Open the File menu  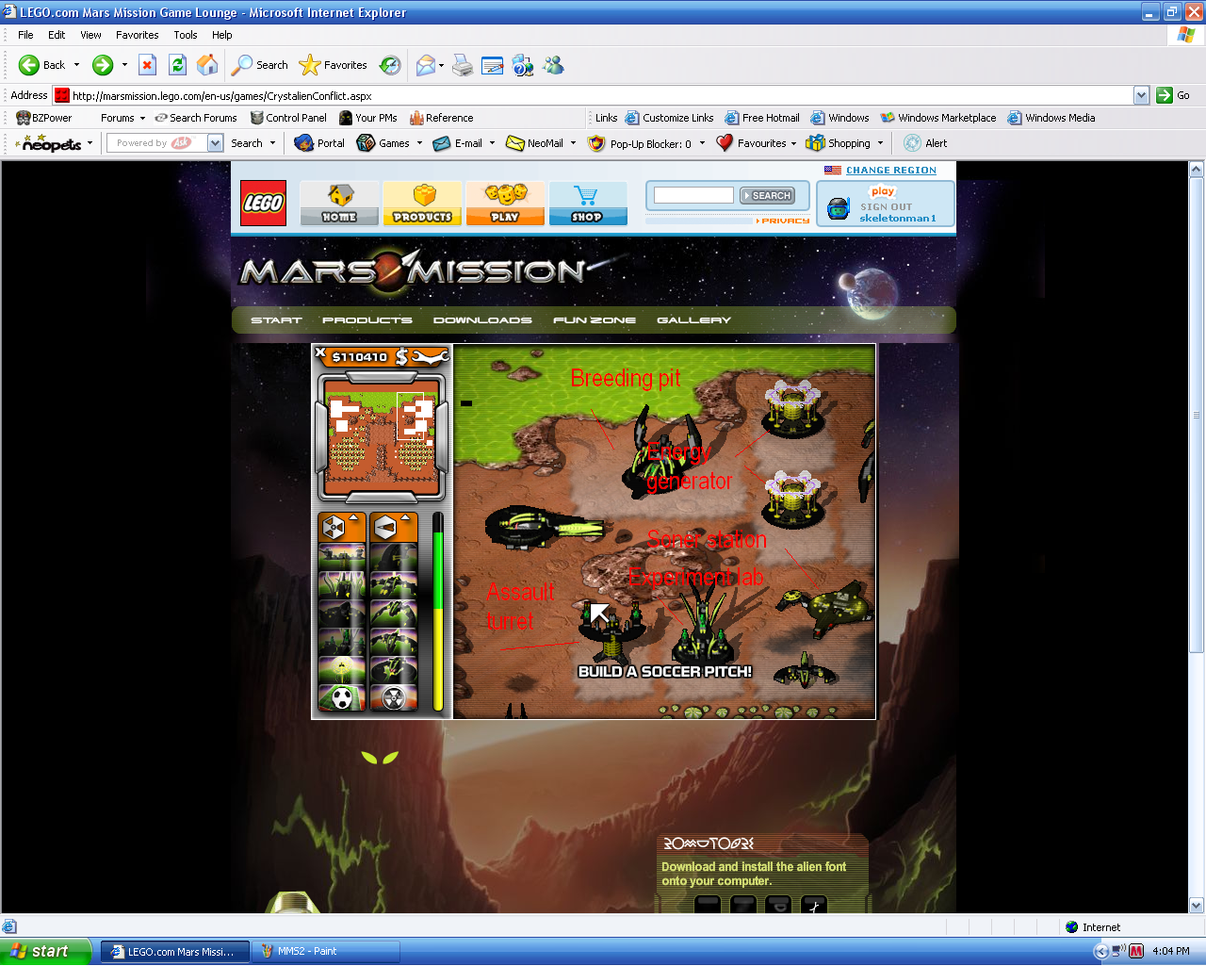tap(25, 35)
